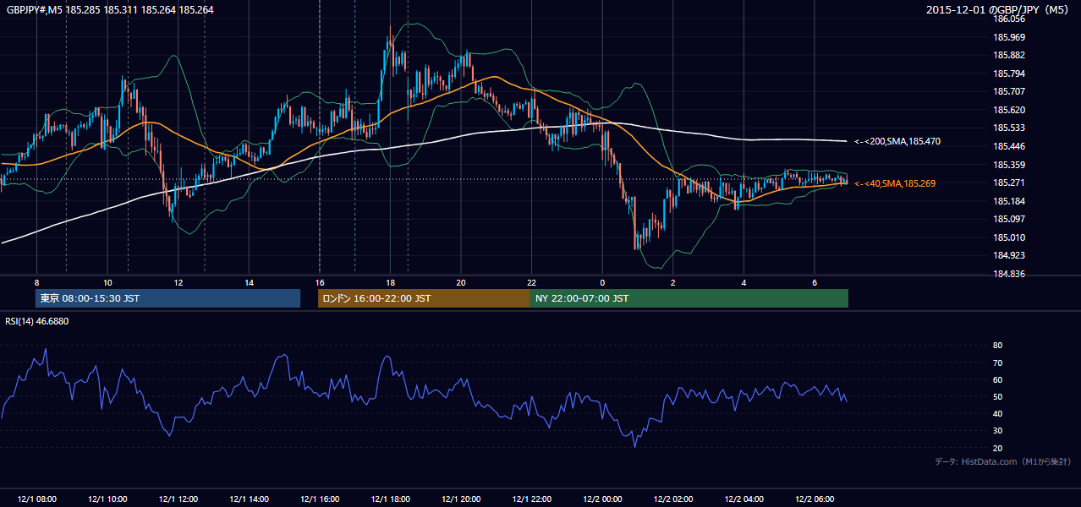Click RSI scale level 40
1081x507 pixels.
point(997,413)
